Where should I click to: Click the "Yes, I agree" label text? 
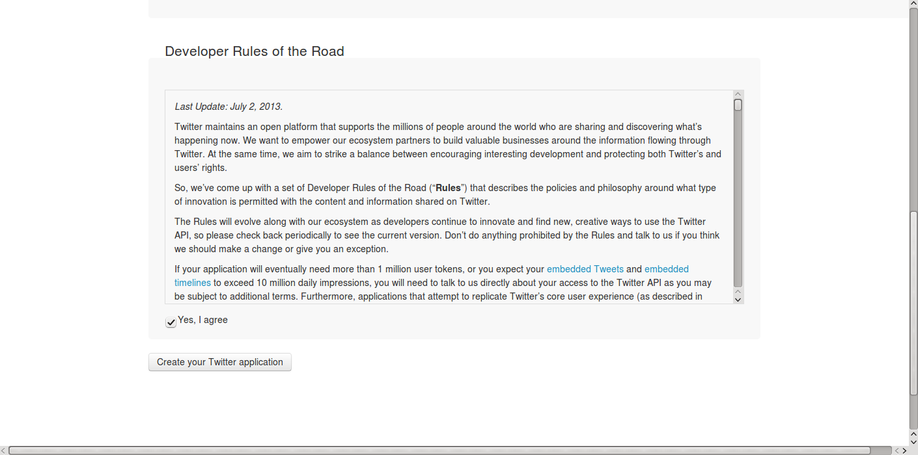coord(203,320)
